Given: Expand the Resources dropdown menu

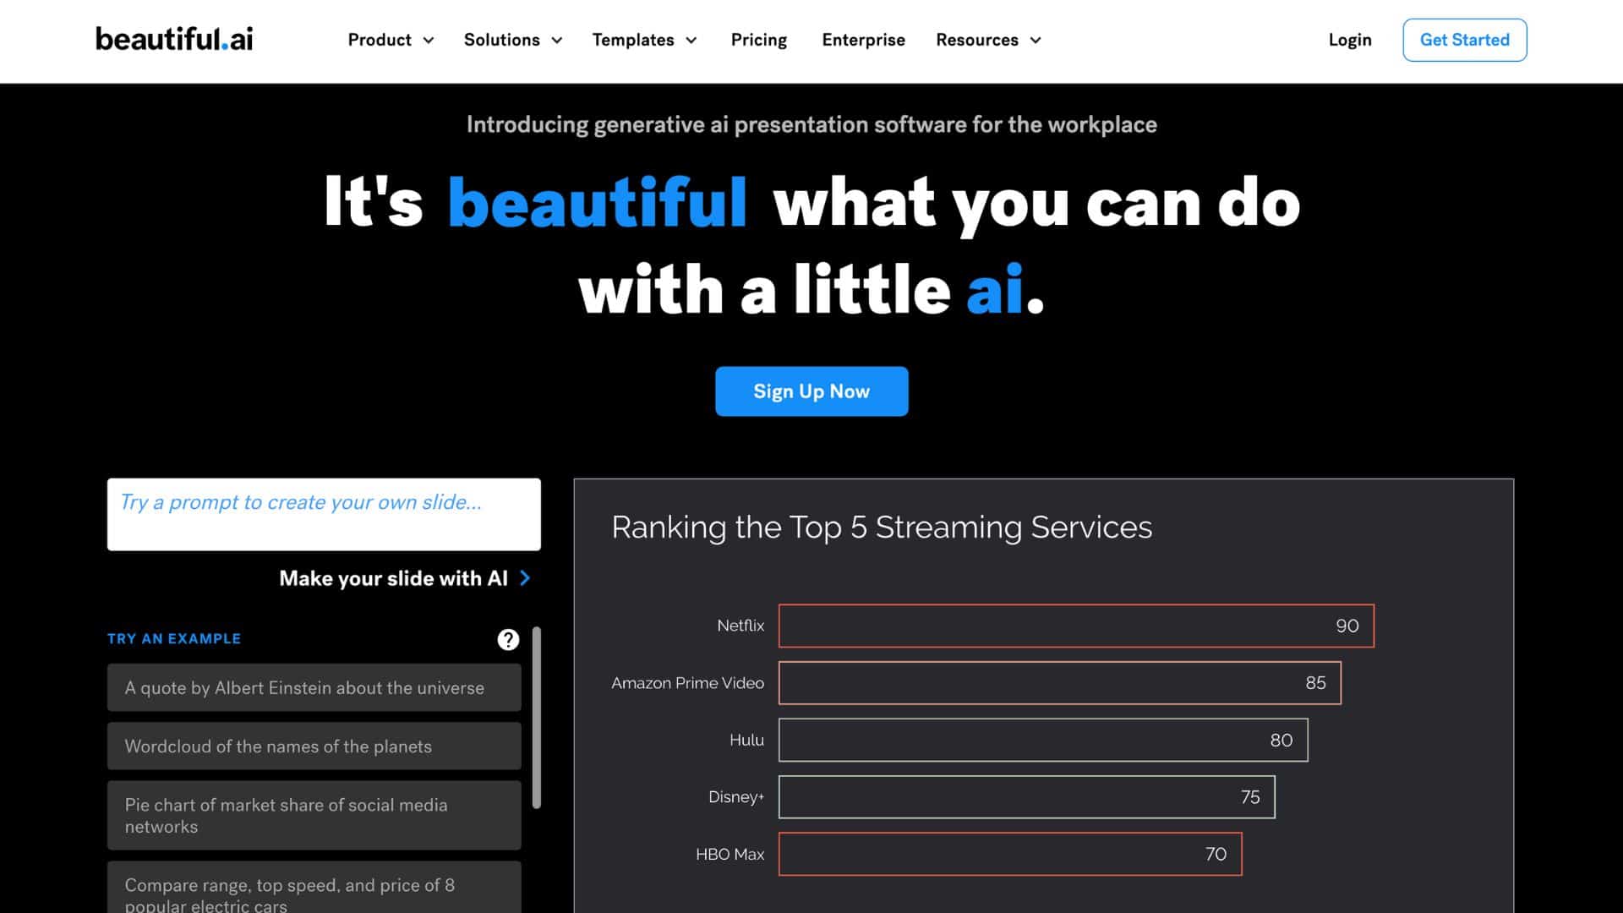Looking at the screenshot, I should click(988, 40).
